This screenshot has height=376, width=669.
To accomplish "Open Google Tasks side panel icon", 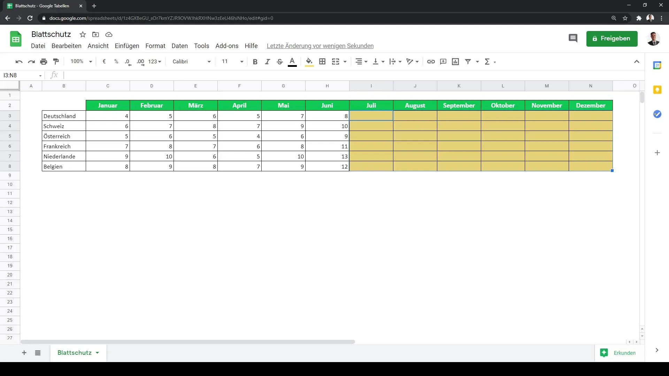I will point(657,114).
